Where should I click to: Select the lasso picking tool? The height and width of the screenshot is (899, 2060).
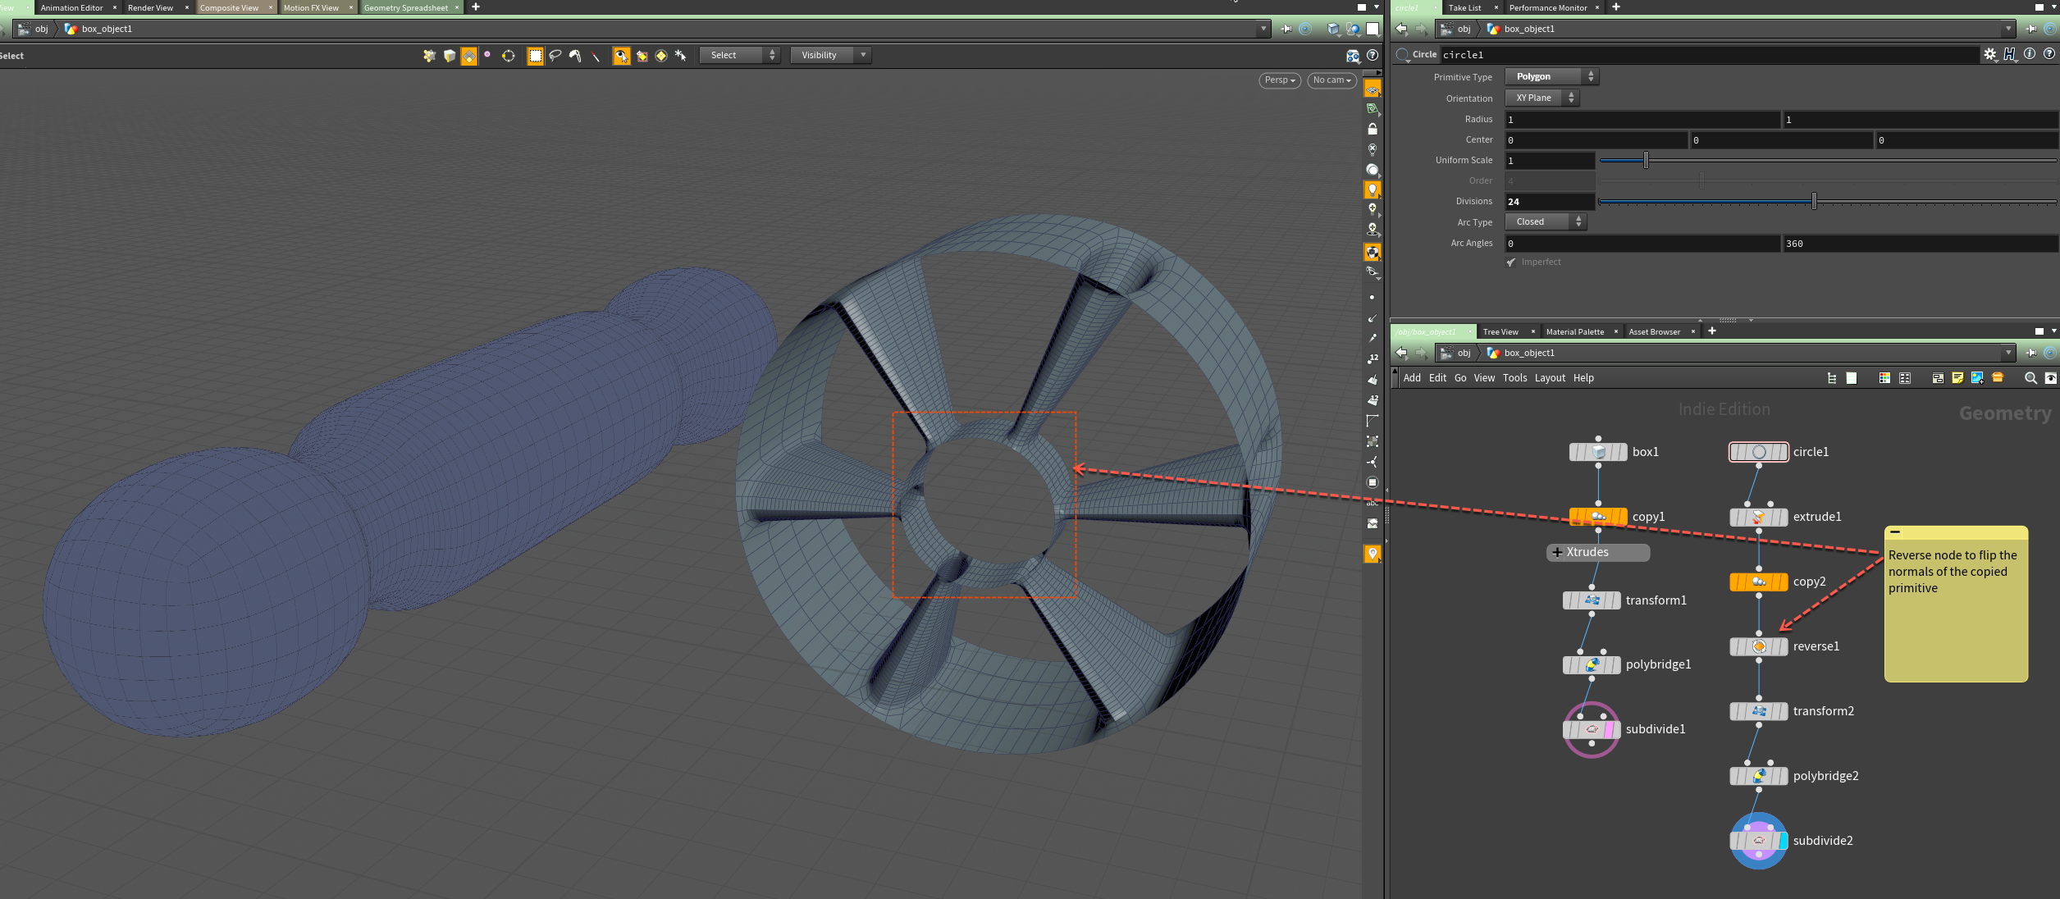(555, 56)
